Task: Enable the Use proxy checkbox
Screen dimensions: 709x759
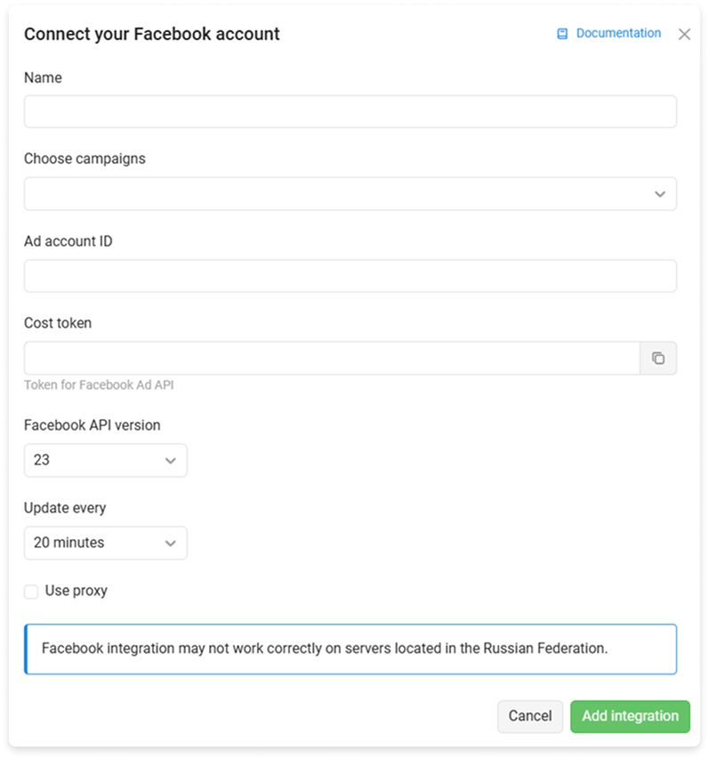Action: (x=31, y=592)
